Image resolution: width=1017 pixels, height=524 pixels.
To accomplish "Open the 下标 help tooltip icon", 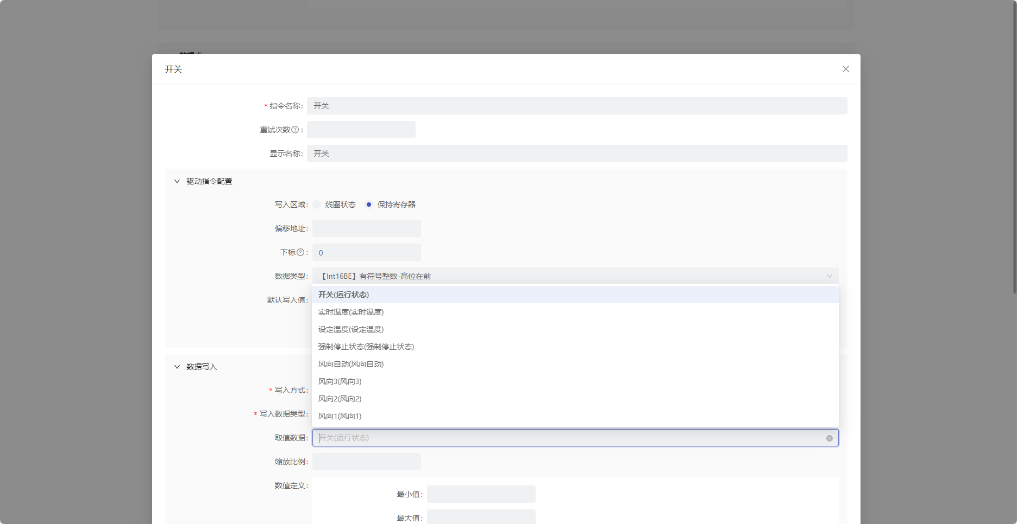I will pyautogui.click(x=300, y=252).
